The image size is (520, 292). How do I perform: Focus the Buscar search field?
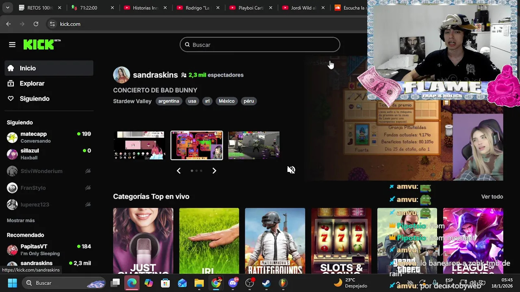(x=260, y=45)
